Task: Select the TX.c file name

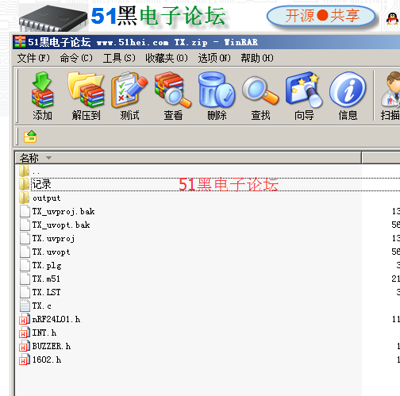Action: coord(42,306)
